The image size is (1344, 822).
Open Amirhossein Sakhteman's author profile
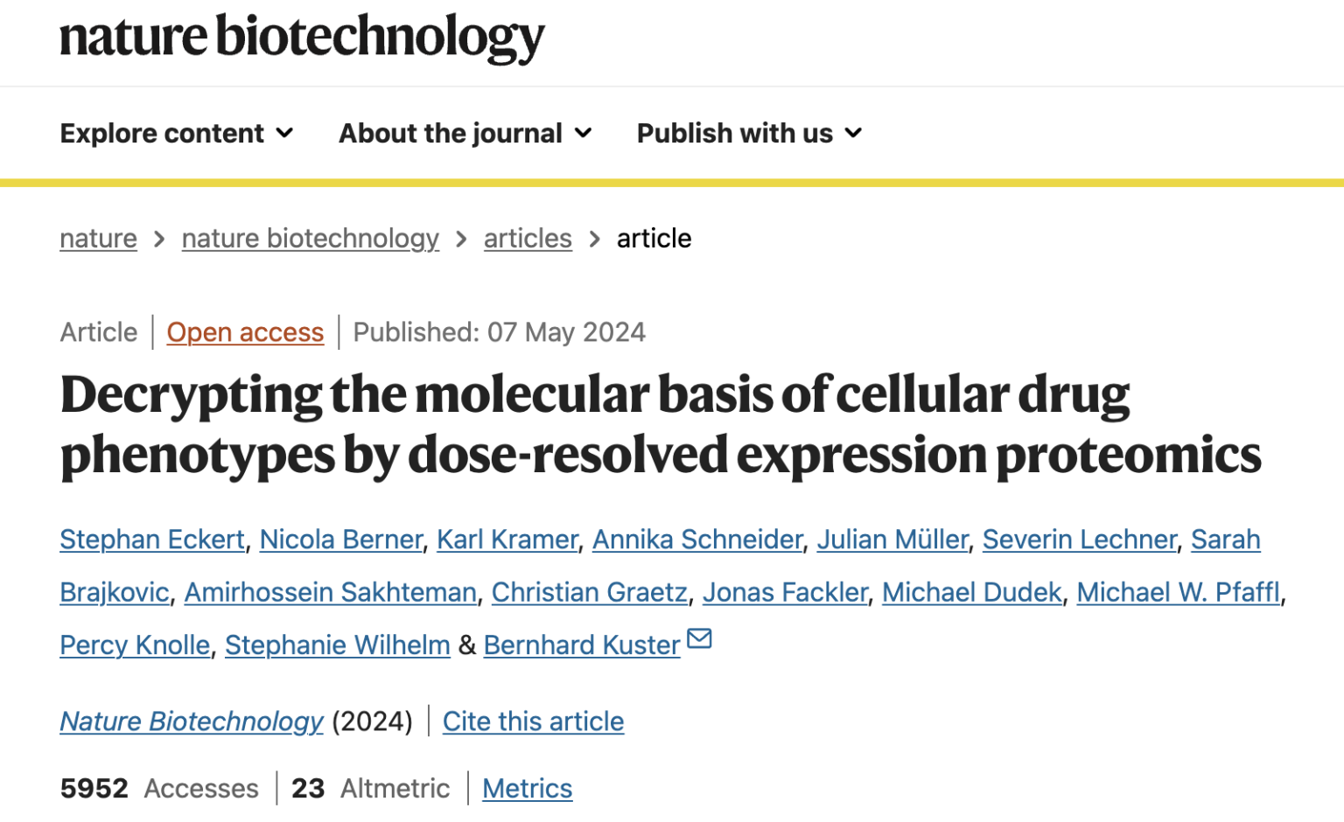click(330, 592)
